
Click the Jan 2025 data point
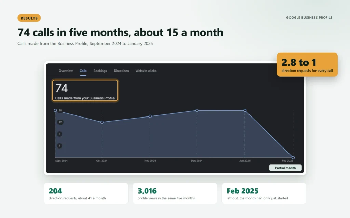tap(245, 110)
